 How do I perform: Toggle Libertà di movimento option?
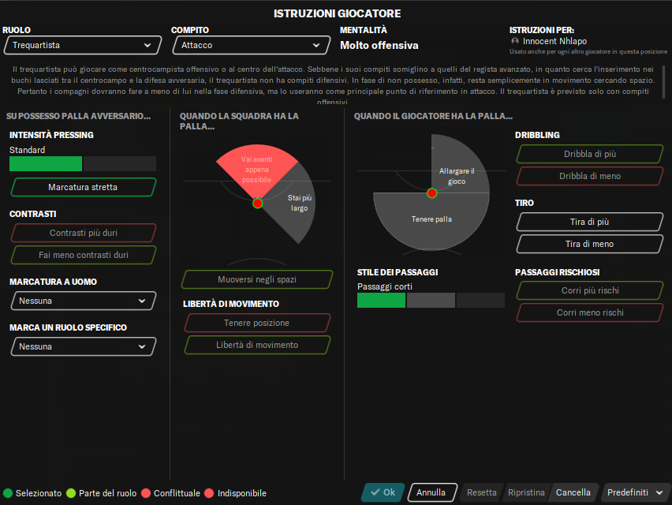pyautogui.click(x=257, y=345)
